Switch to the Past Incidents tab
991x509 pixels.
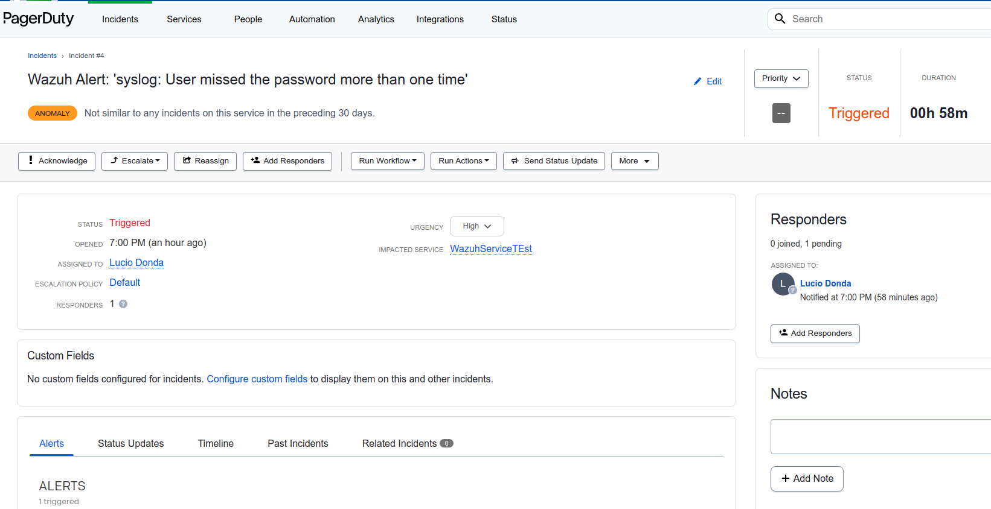[298, 443]
